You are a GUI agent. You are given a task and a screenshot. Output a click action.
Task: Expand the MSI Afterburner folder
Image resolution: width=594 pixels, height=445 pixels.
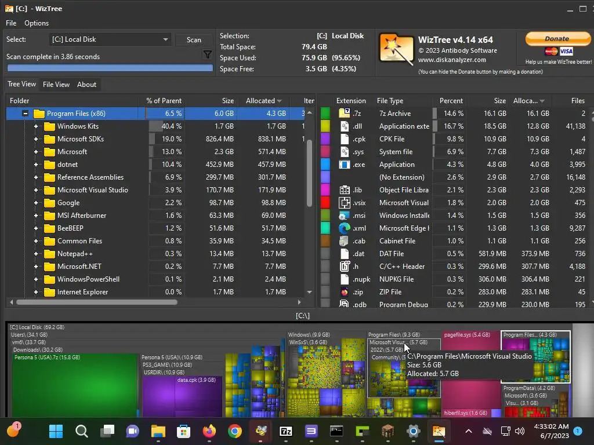pos(36,216)
